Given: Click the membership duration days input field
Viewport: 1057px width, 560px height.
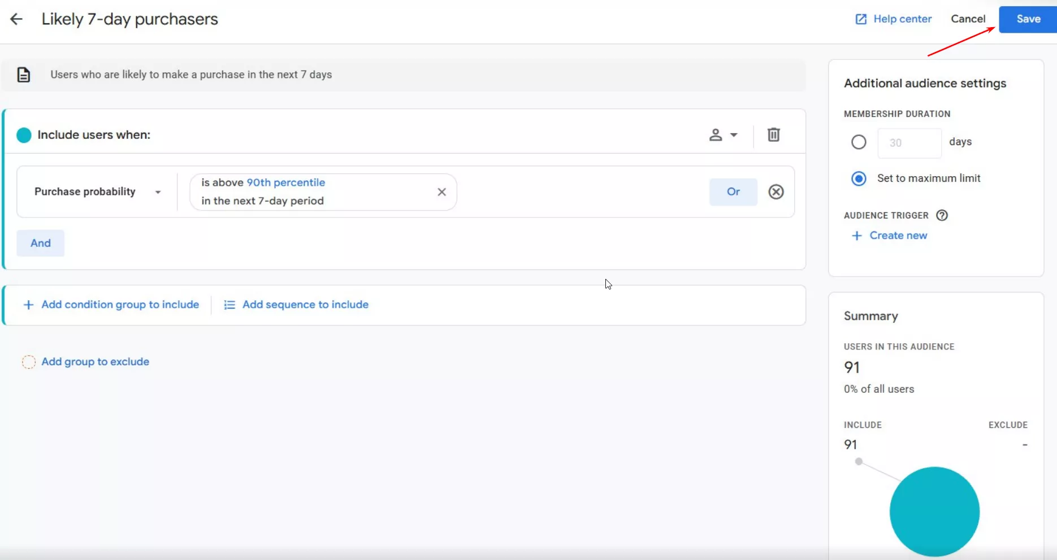Looking at the screenshot, I should 909,143.
